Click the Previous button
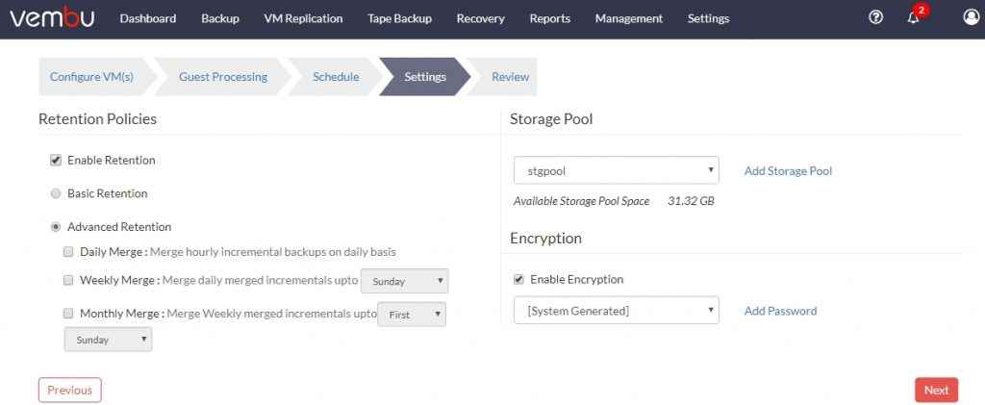Screen dimensions: 985x405 tap(69, 390)
